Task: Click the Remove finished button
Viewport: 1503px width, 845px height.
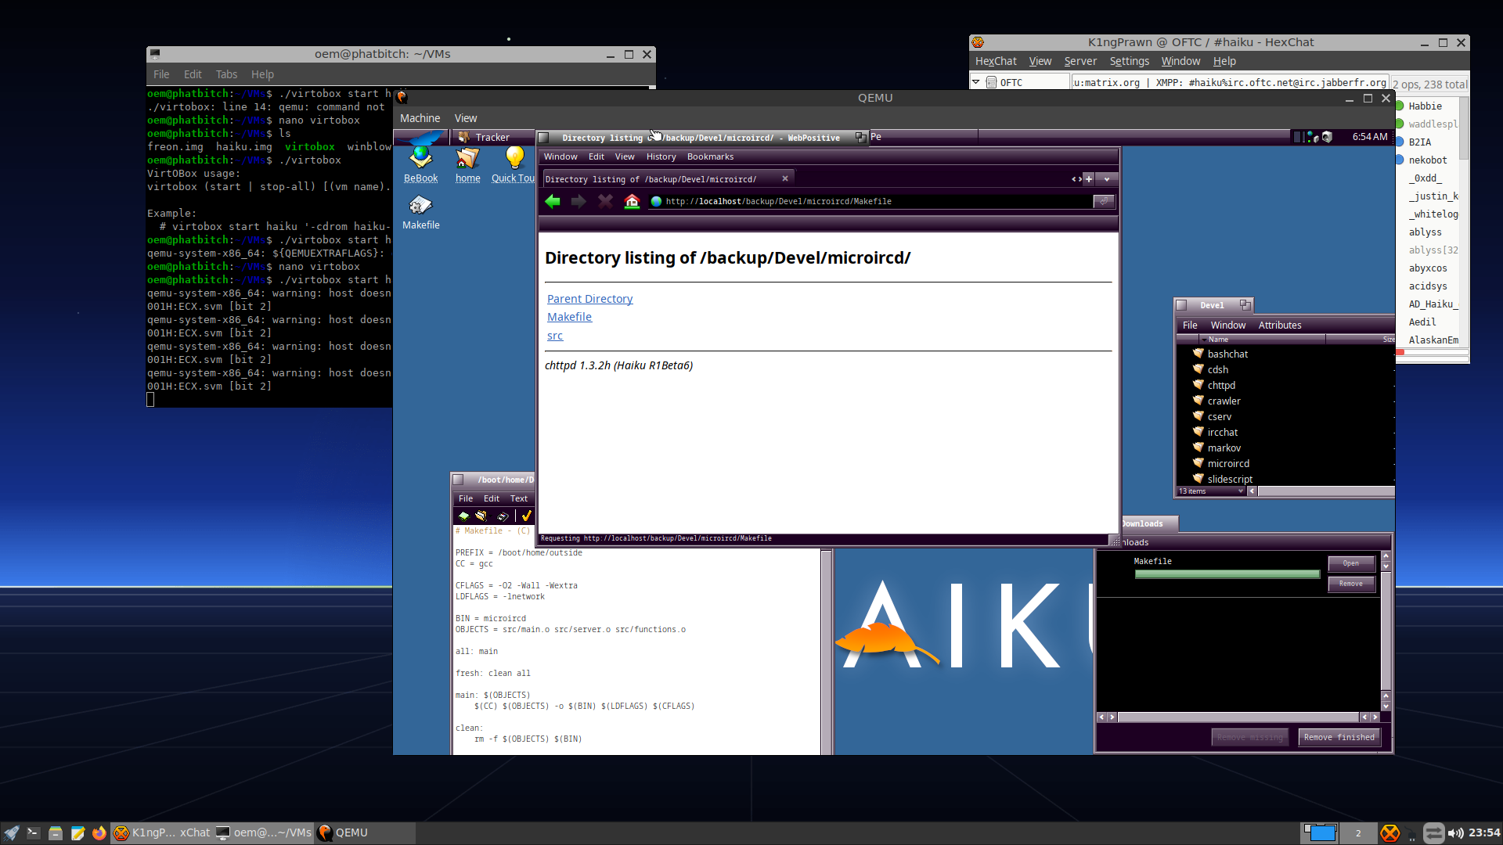Action: tap(1339, 737)
